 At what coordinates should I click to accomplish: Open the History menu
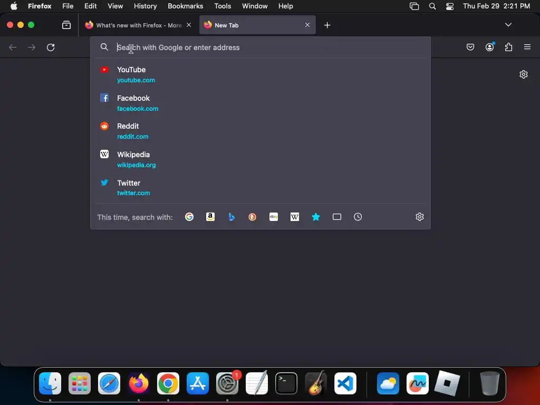(145, 6)
